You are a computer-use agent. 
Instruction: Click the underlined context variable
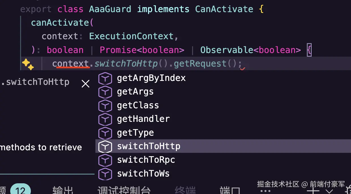tap(71, 64)
